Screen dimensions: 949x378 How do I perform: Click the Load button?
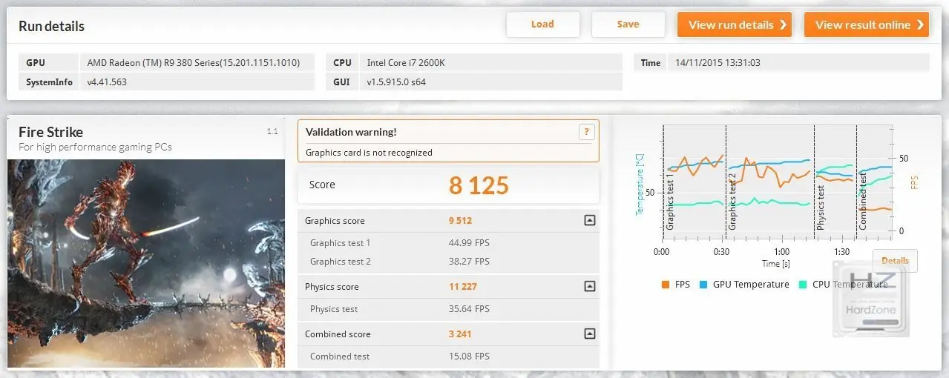tap(542, 24)
